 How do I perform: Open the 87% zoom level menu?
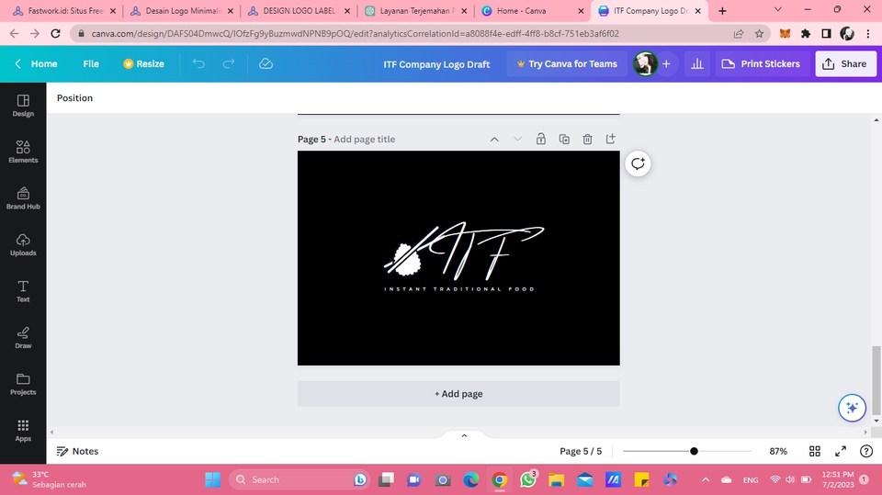(x=778, y=451)
